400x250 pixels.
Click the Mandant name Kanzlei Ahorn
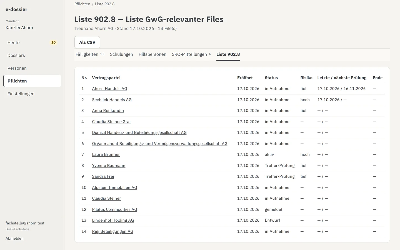[x=19, y=28]
